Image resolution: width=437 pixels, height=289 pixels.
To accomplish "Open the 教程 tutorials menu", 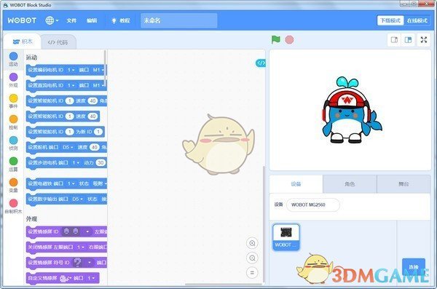I will [x=121, y=20].
